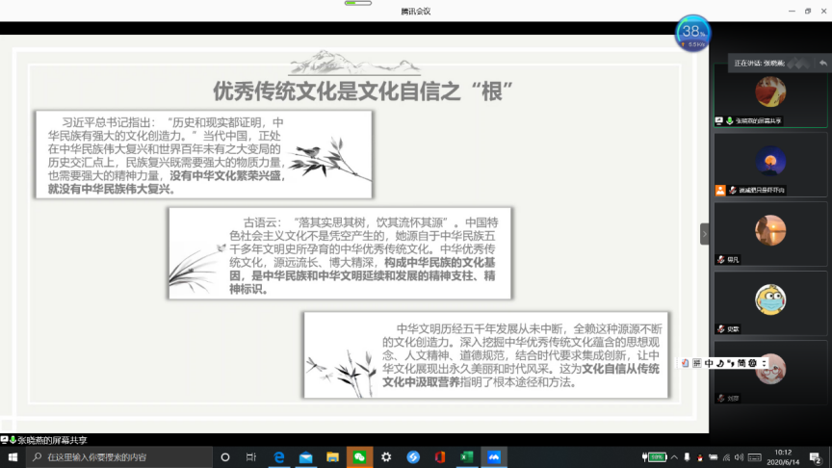
Task: Open WeChat from the taskbar
Action: click(x=359, y=456)
